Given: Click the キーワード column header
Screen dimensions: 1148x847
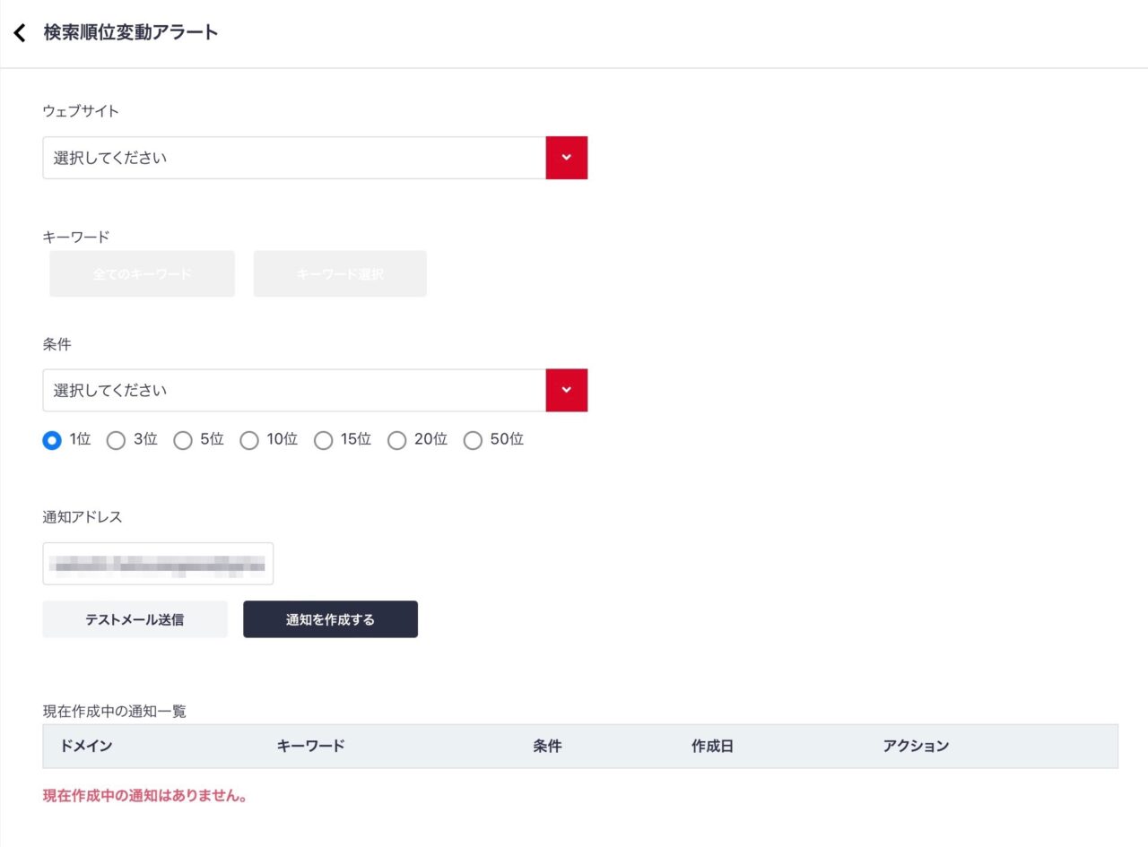Looking at the screenshot, I should point(309,745).
